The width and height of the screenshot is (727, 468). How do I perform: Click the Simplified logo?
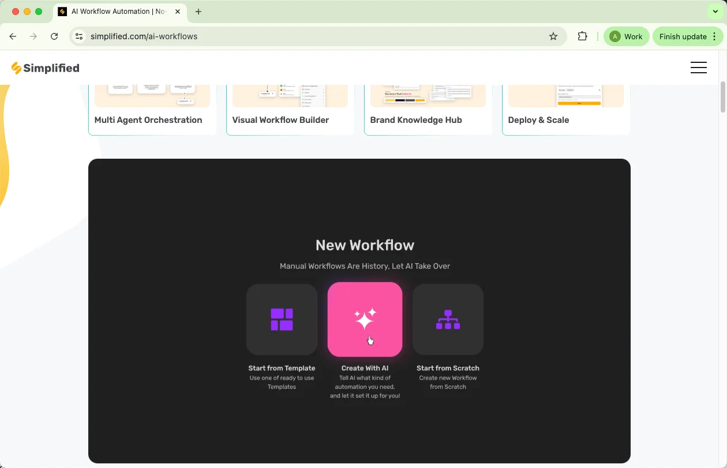click(45, 68)
